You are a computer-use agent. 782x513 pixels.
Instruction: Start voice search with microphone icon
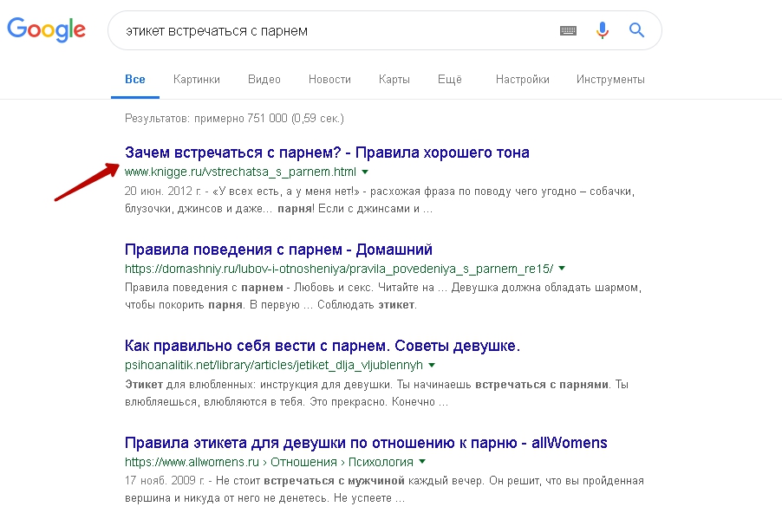pos(603,30)
